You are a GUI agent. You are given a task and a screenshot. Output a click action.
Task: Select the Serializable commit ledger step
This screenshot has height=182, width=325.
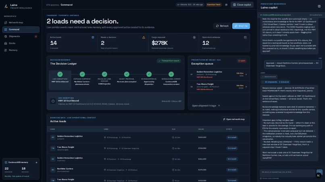tap(171, 78)
